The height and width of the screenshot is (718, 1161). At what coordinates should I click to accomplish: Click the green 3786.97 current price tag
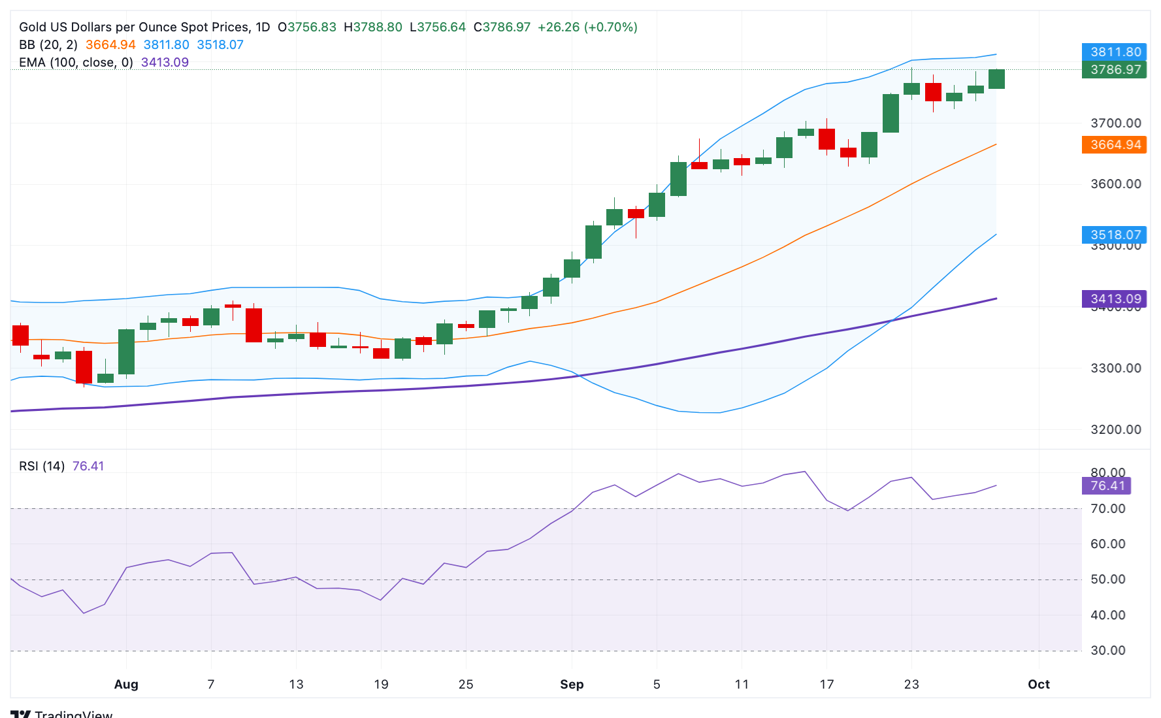pos(1114,70)
